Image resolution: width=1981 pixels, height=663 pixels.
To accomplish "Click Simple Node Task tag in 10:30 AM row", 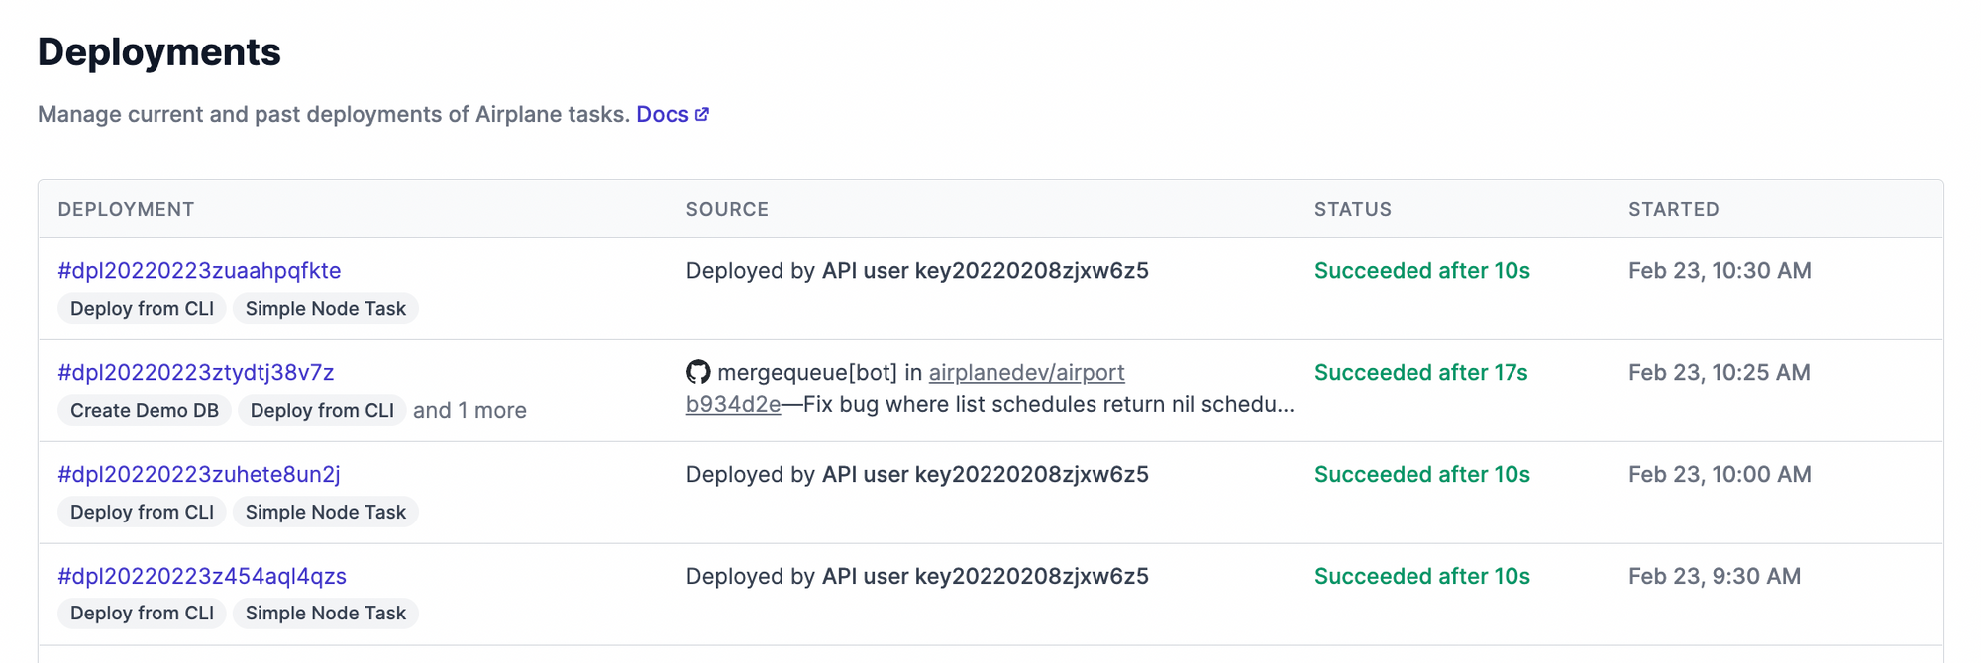I will [x=326, y=308].
